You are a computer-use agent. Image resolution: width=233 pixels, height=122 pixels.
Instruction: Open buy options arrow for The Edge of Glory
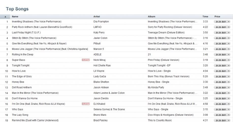(x=229, y=77)
